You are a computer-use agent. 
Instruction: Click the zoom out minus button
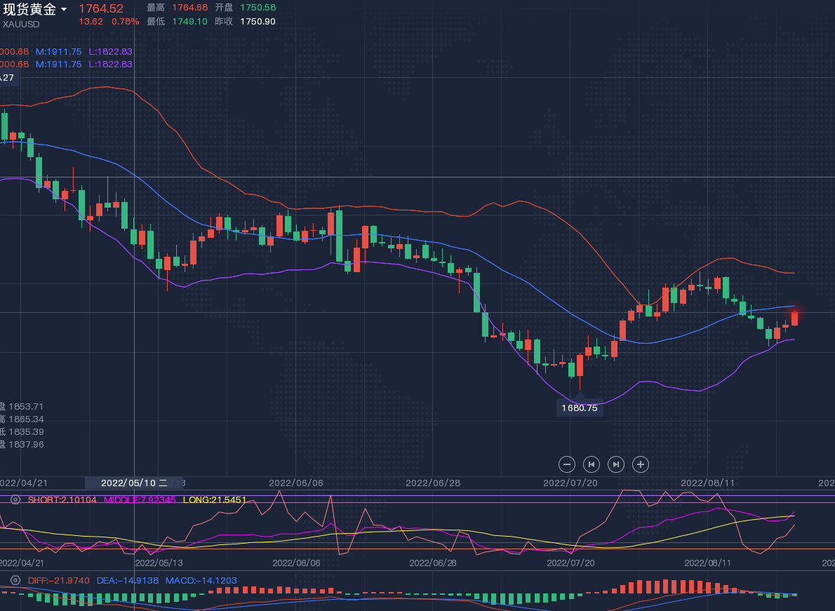pyautogui.click(x=568, y=464)
